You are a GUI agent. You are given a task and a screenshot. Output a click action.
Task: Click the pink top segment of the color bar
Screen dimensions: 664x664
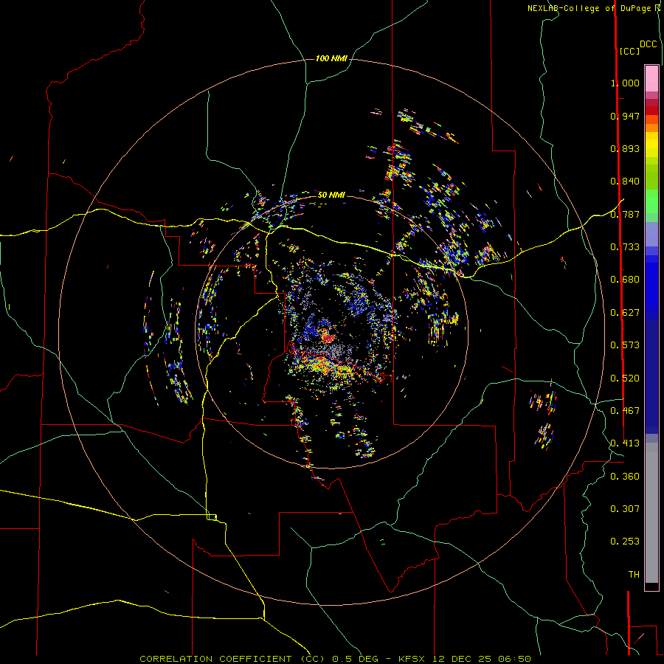[651, 79]
